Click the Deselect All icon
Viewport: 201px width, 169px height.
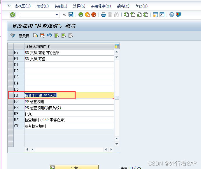coord(71,35)
